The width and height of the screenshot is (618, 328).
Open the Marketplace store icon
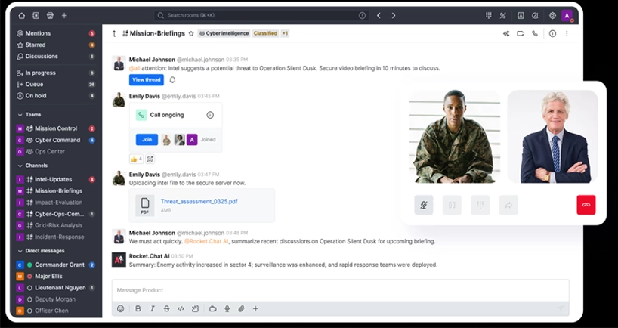coord(50,15)
